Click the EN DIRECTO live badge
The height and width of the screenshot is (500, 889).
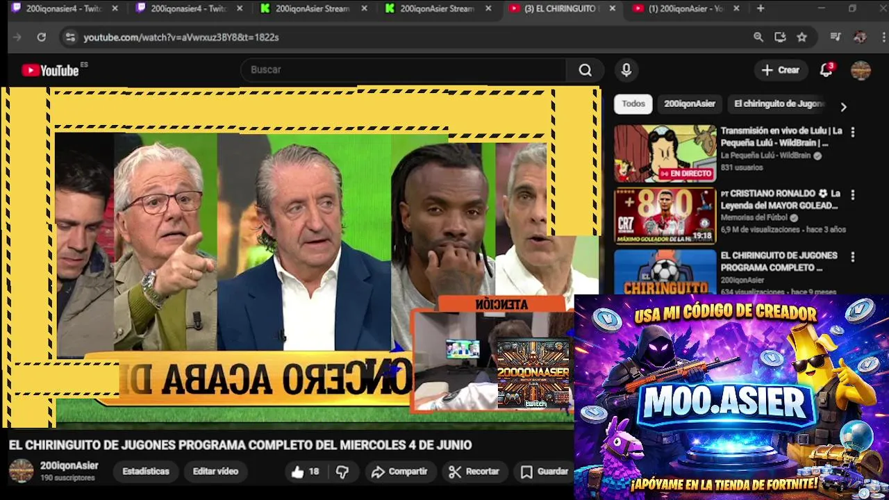click(686, 174)
